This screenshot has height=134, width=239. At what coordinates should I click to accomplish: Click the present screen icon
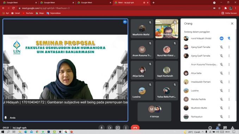118,128
